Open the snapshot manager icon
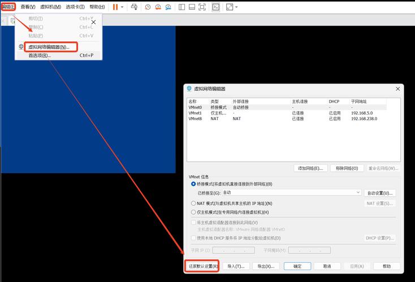This screenshot has height=282, width=415. click(x=168, y=7)
